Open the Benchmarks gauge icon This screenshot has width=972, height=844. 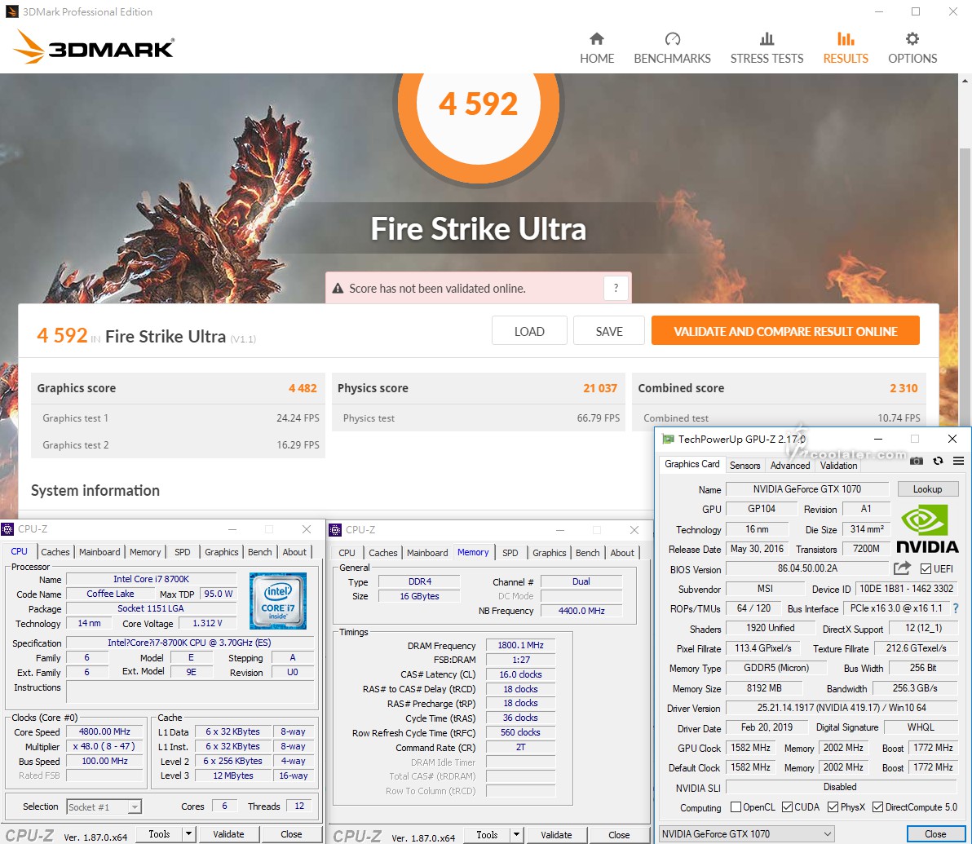(672, 39)
